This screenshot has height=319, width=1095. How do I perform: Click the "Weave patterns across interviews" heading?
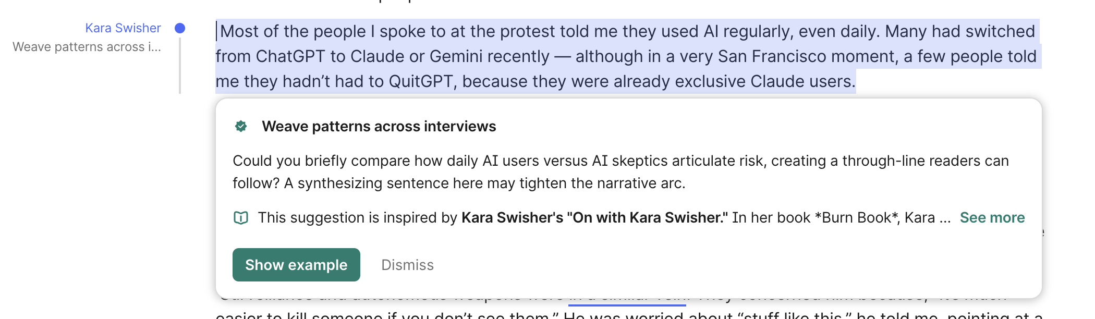point(379,126)
